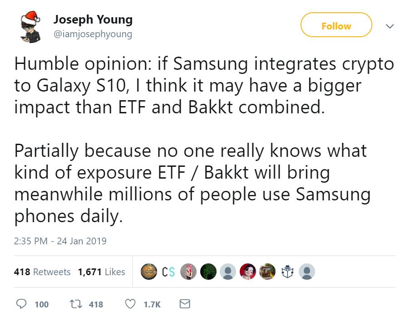This screenshot has width=405, height=316.
Task: Open the Joseph Young display name link
Action: pos(93,19)
